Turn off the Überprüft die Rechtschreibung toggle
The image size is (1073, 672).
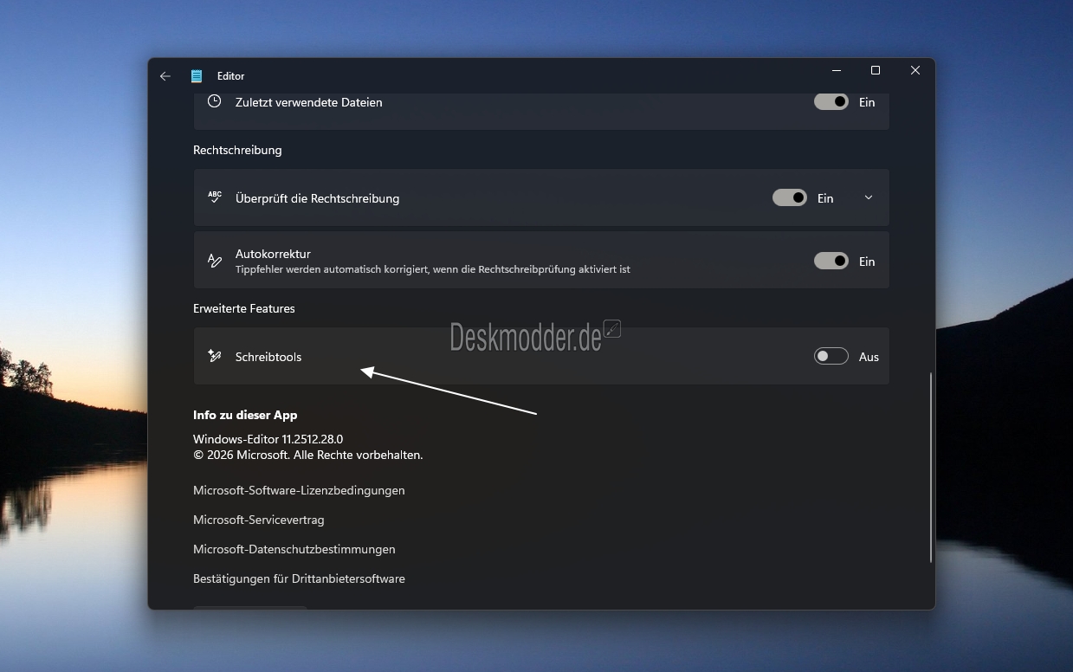coord(789,198)
